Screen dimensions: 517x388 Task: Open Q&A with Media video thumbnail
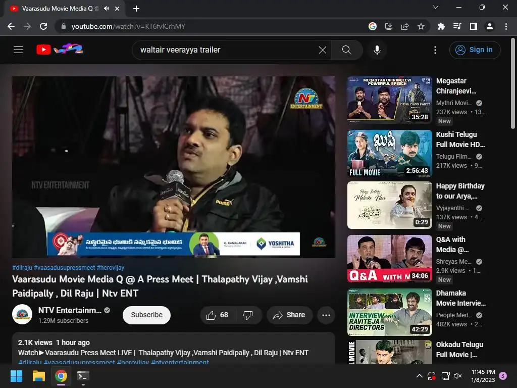coord(389,259)
